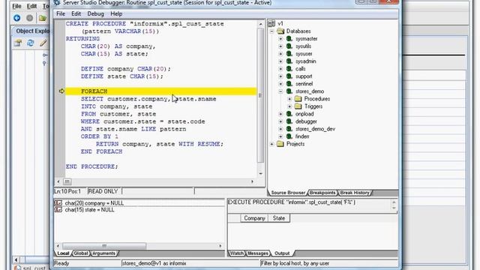Open the Debug menu

click(x=95, y=13)
